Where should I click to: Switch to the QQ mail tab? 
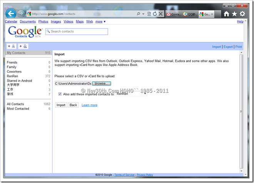(x=190, y=14)
